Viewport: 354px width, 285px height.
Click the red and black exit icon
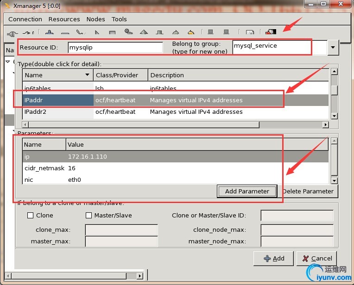click(271, 32)
